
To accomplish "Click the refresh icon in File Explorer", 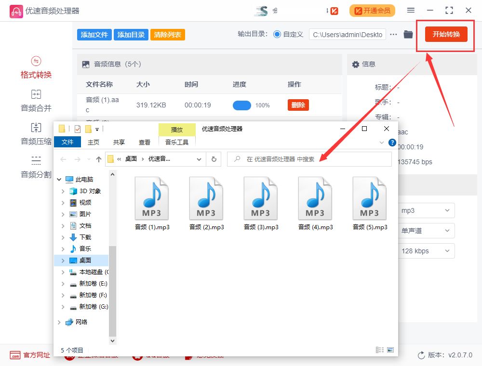I will (214, 159).
